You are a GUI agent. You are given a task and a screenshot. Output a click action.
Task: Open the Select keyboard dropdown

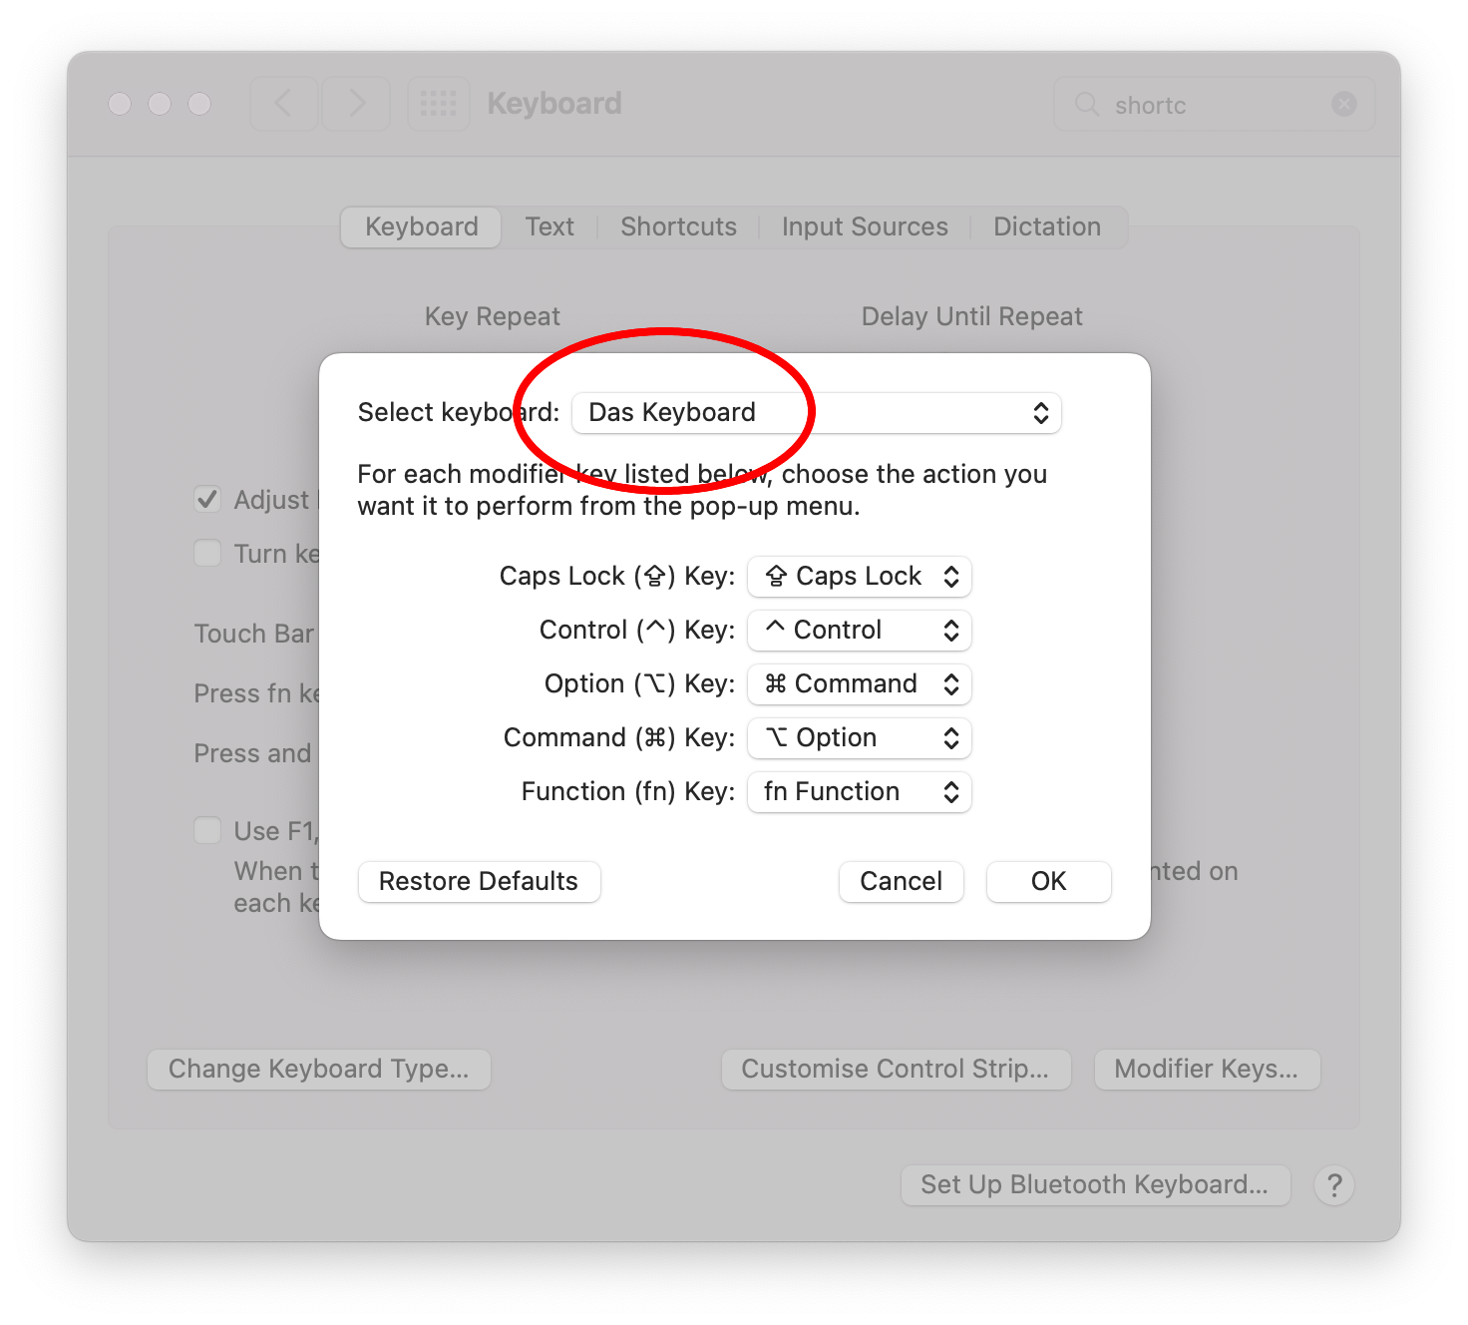click(816, 413)
